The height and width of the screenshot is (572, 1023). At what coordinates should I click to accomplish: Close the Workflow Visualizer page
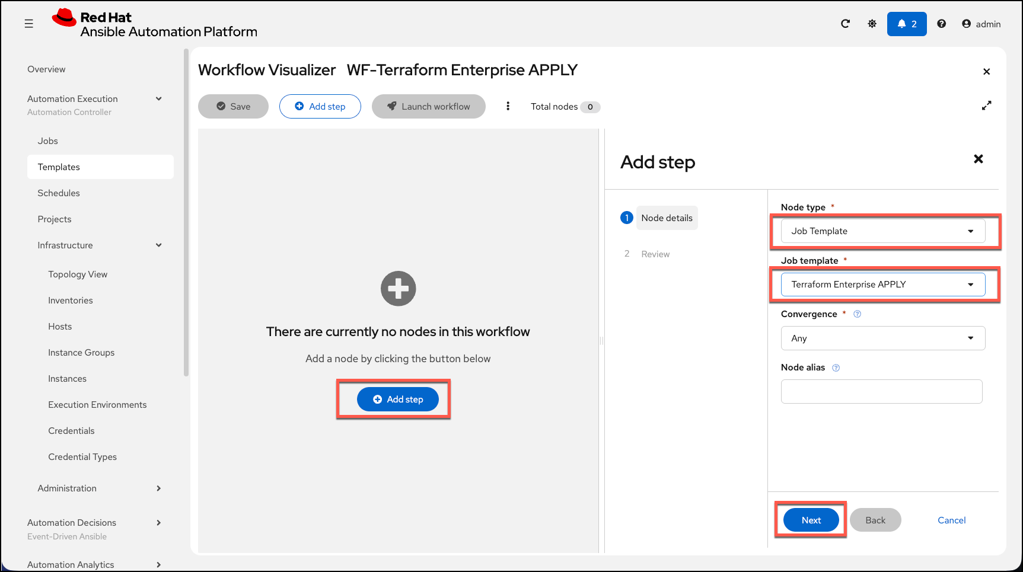coord(986,72)
